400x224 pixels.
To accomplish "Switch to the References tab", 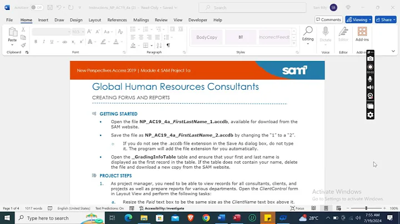I will point(117,20).
